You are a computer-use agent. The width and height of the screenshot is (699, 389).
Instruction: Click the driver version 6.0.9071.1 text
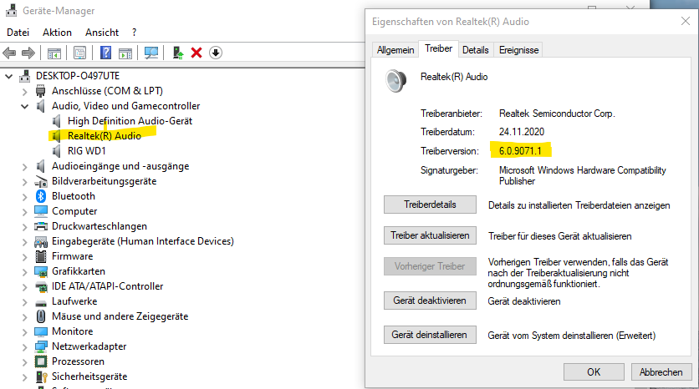520,151
